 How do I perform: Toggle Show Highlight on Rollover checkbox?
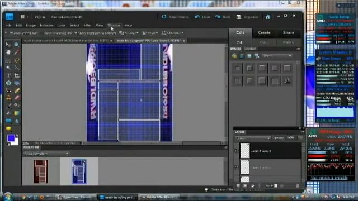[76, 33]
